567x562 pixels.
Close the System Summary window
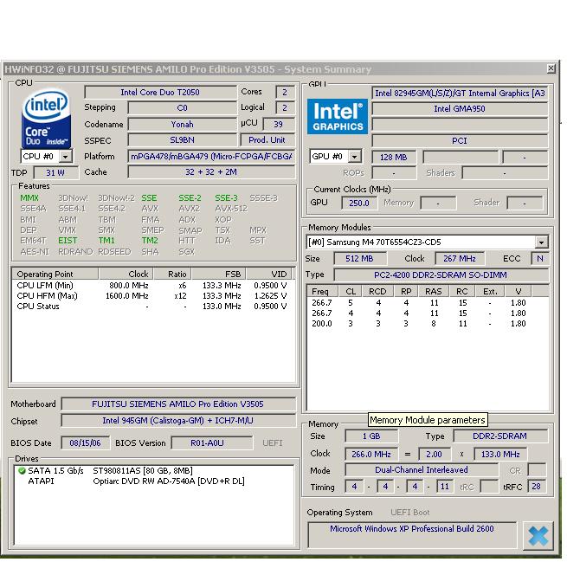pyautogui.click(x=551, y=68)
